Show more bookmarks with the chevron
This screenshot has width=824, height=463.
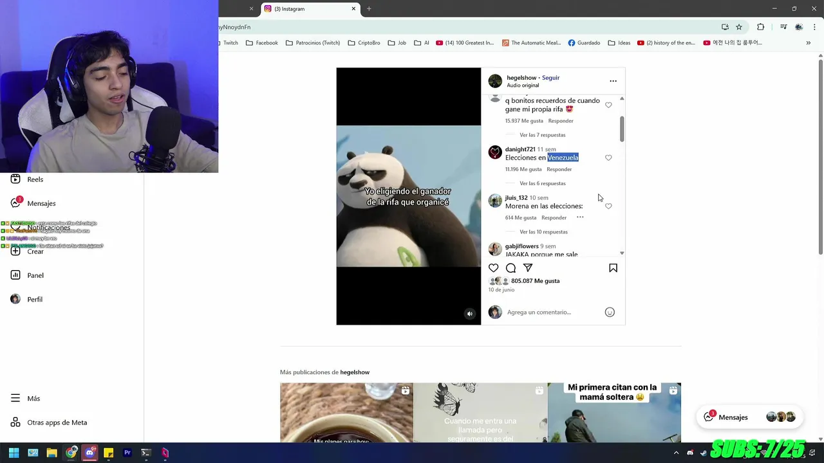point(808,43)
